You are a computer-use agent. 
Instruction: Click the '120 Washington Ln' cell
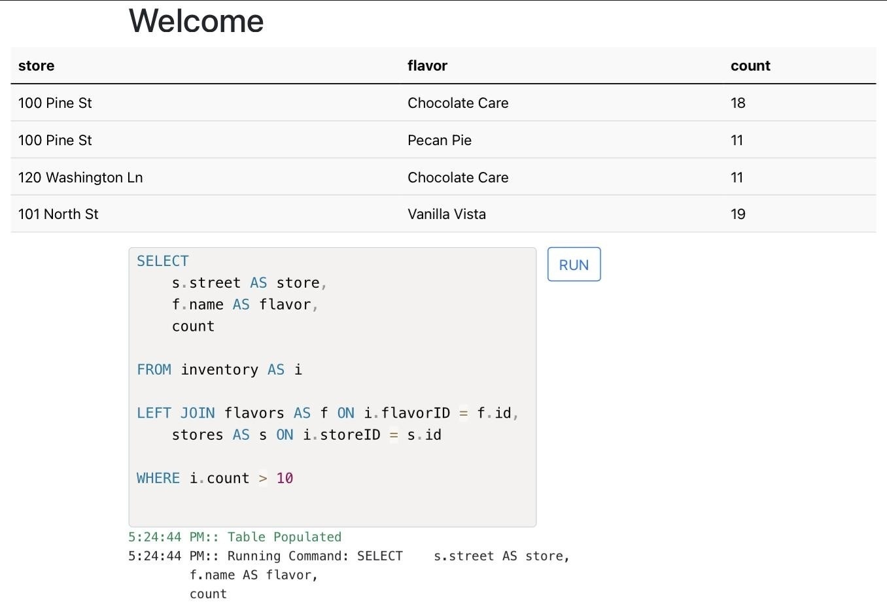[x=80, y=177]
